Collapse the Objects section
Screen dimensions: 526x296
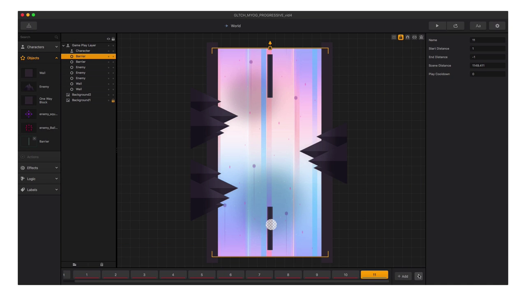[56, 58]
